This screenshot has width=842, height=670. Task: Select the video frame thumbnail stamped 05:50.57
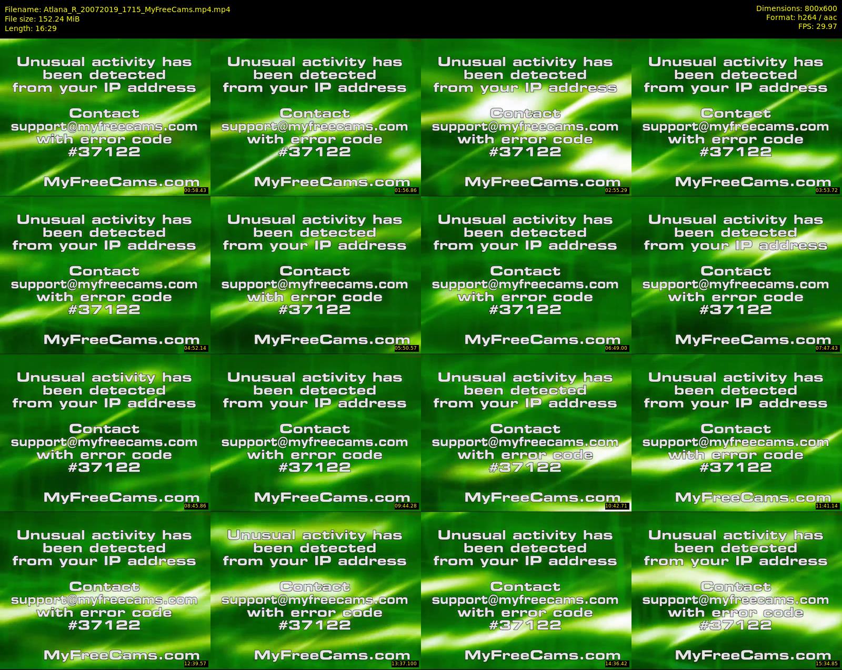pos(316,275)
